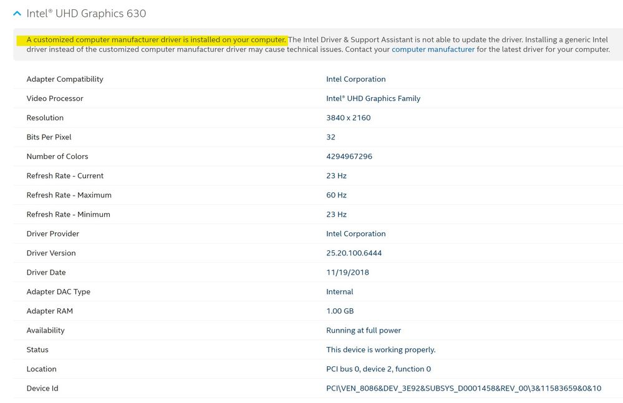
Task: Click the Refresh Rate - Maximum 60 Hz value
Action: (x=337, y=195)
